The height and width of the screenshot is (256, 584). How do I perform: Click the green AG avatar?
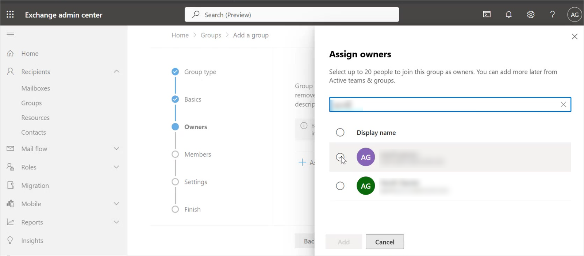(366, 186)
